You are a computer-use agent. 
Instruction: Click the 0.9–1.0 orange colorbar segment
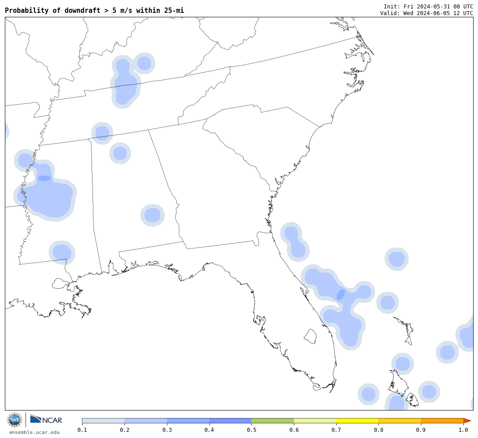click(442, 421)
